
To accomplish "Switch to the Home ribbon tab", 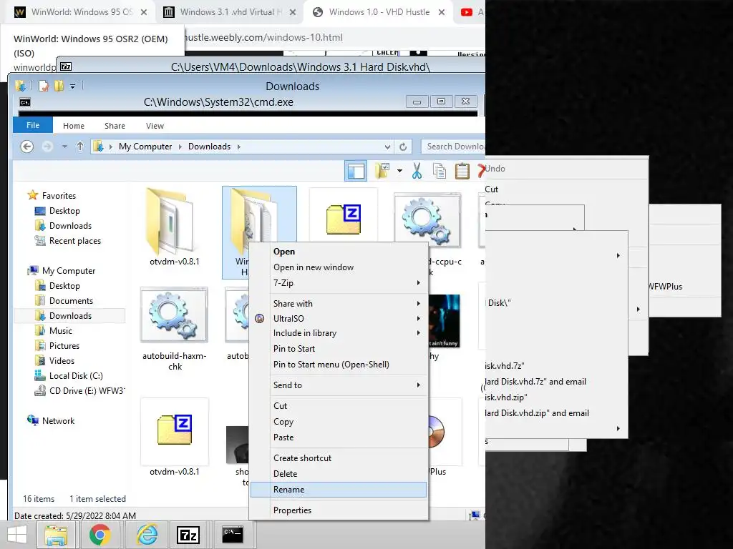I will tap(74, 126).
